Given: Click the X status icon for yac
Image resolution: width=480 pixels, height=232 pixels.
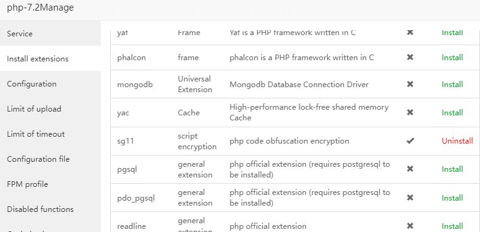Looking at the screenshot, I should tap(410, 112).
